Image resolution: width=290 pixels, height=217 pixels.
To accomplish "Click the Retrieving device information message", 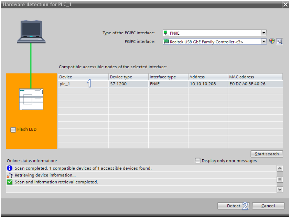I will [45, 175].
